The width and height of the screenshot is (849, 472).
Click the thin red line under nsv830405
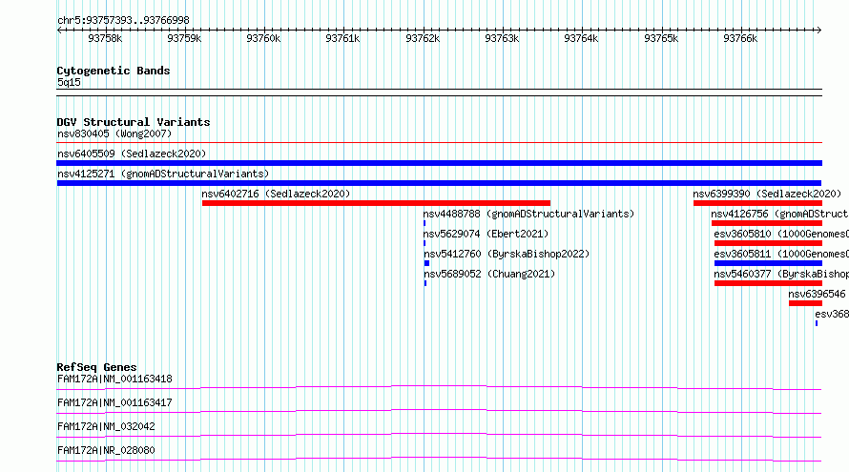439,143
